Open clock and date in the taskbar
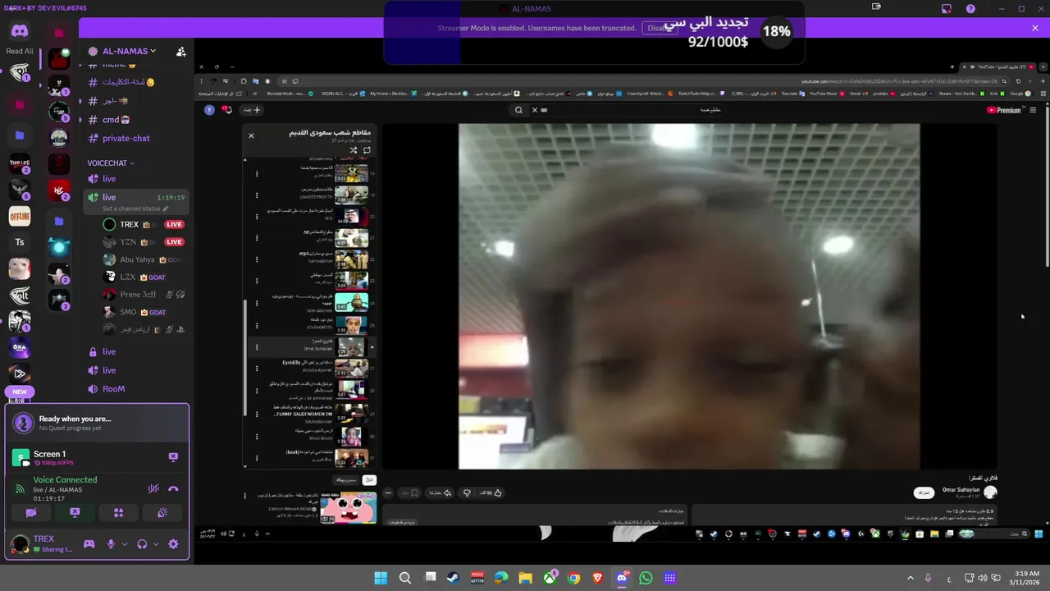Screen dimensions: 1050x591 1026,578
